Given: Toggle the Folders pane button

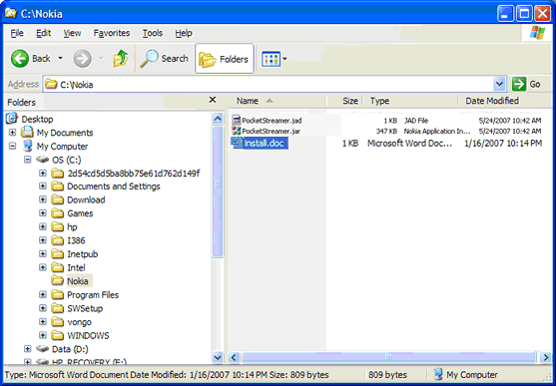Looking at the screenshot, I should [x=225, y=59].
